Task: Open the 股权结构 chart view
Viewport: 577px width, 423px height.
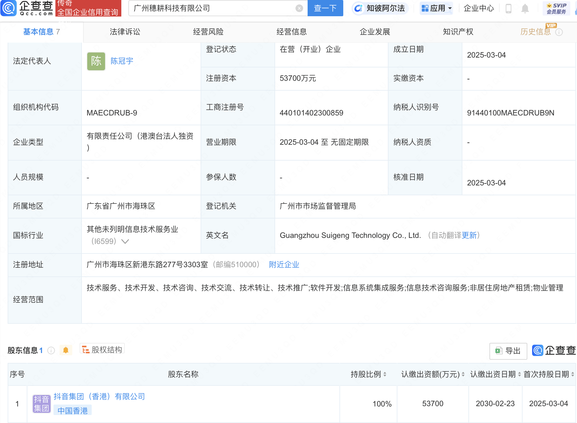Action: tap(102, 349)
